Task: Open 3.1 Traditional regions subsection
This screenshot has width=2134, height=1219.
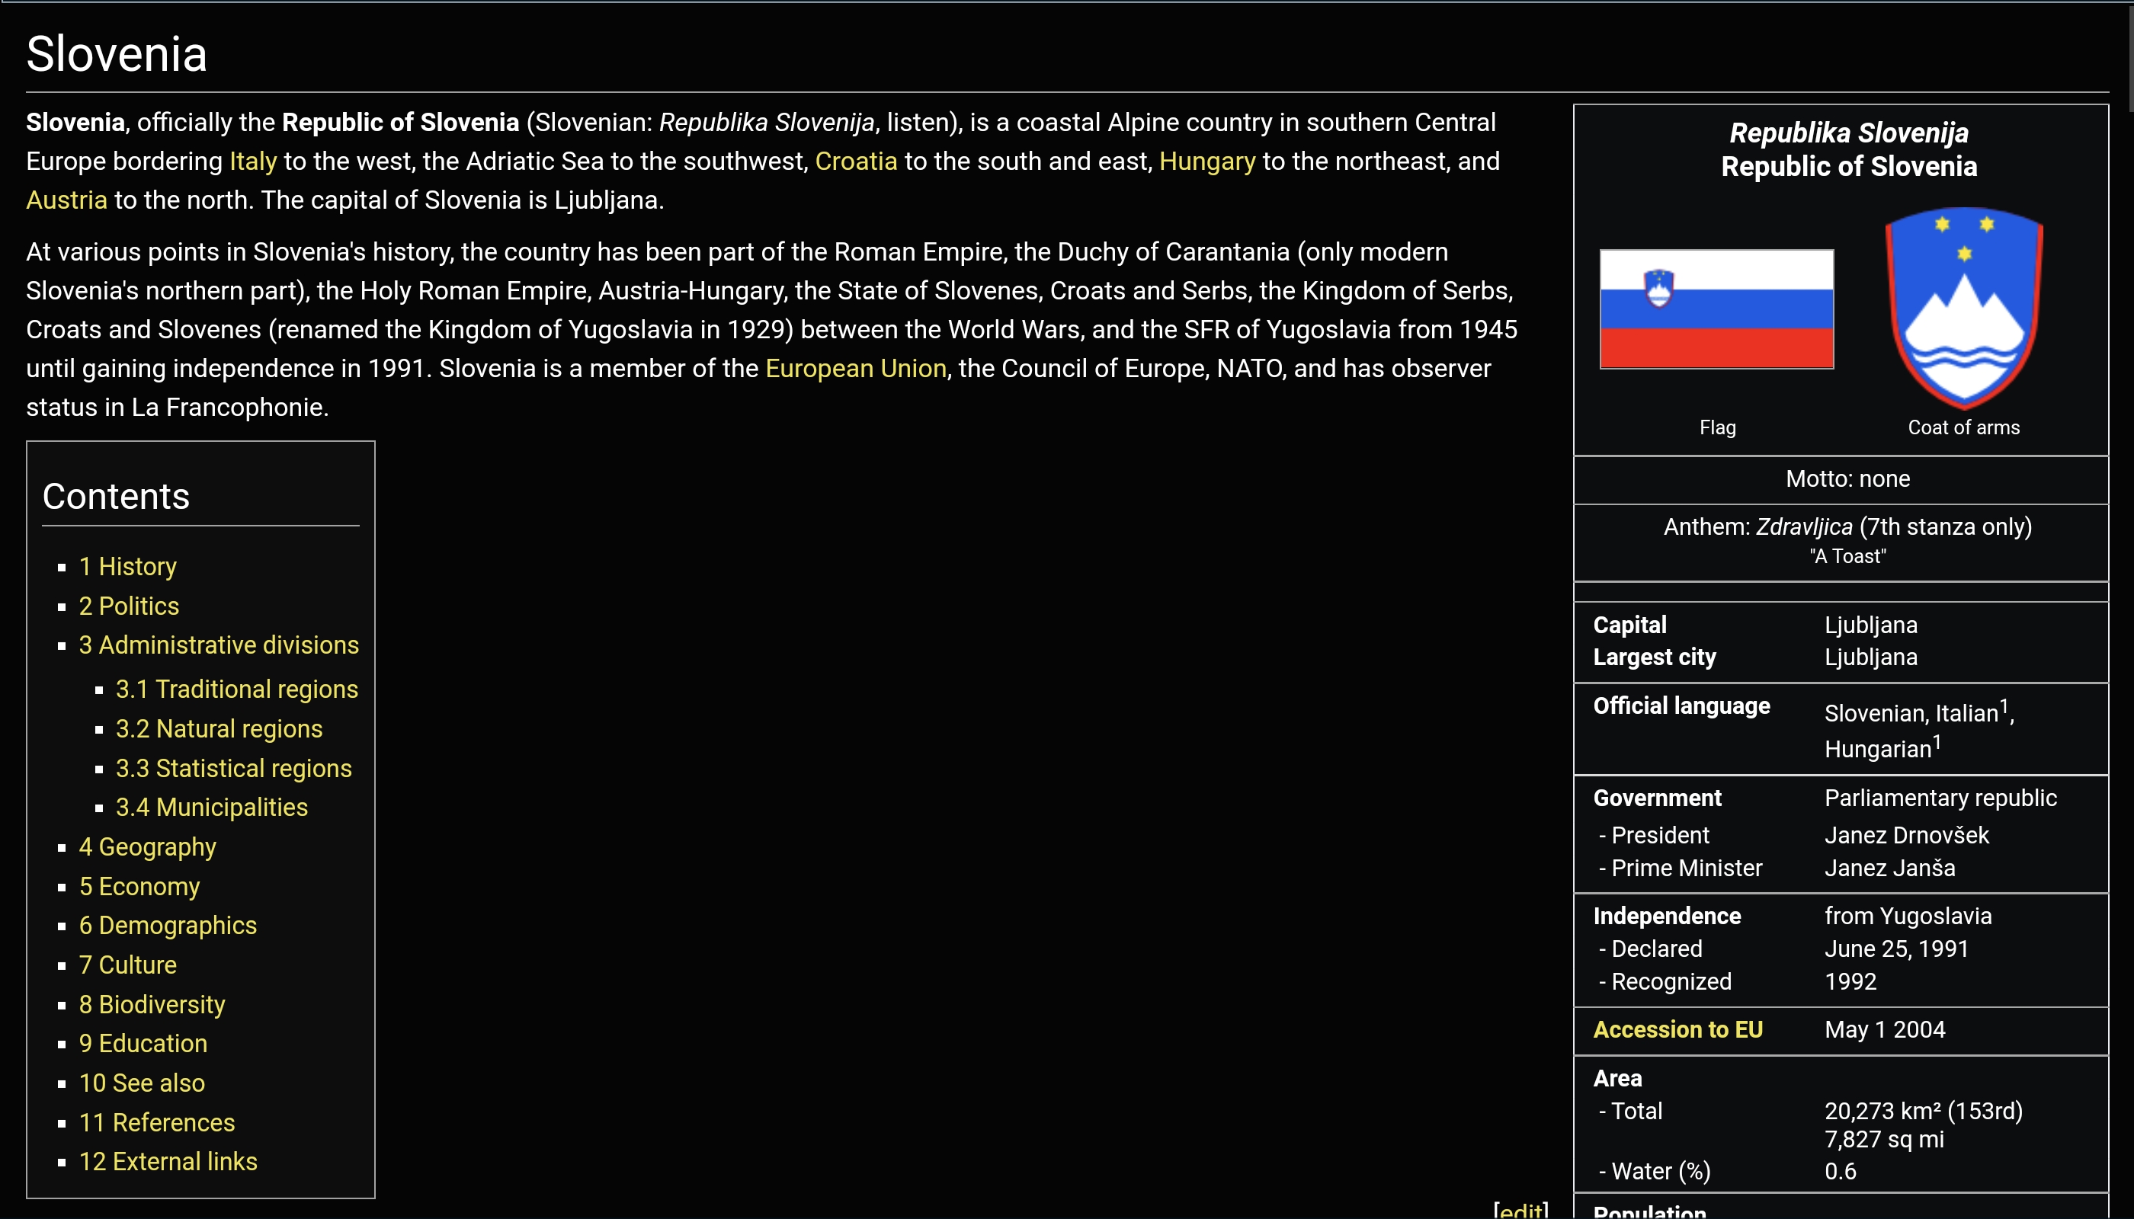Action: pyautogui.click(x=236, y=689)
